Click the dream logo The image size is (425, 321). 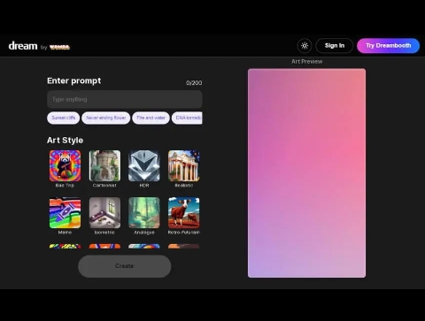tap(23, 46)
